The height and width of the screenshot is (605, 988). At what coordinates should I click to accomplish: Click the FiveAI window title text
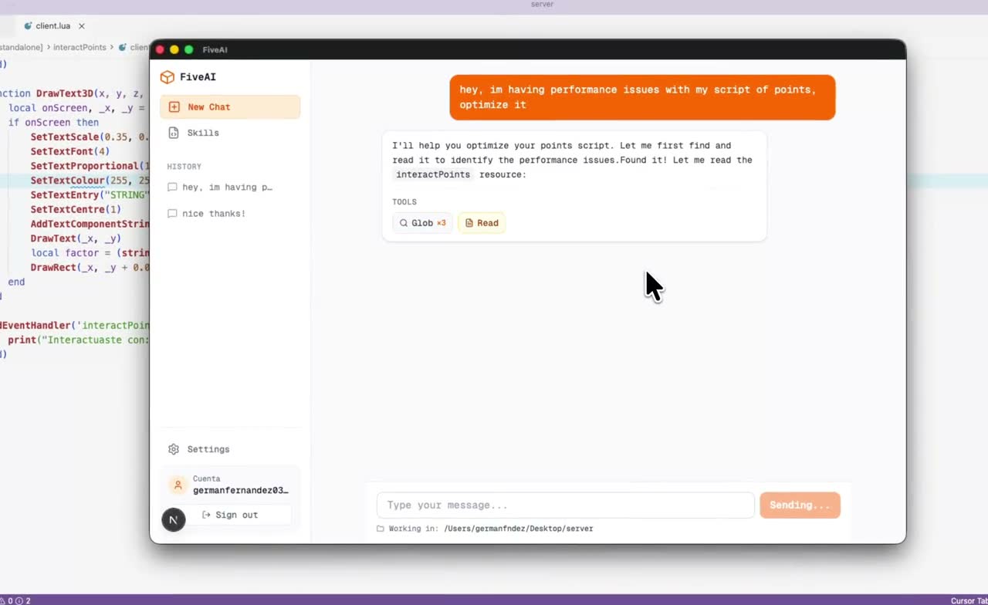click(x=215, y=49)
